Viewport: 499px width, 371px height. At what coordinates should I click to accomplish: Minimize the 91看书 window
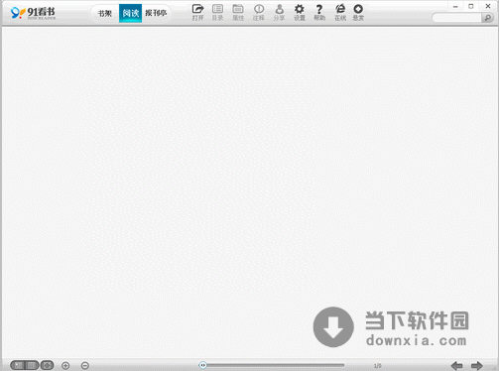tap(455, 6)
